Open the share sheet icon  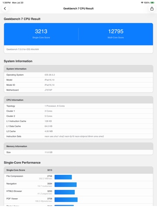[152, 9]
